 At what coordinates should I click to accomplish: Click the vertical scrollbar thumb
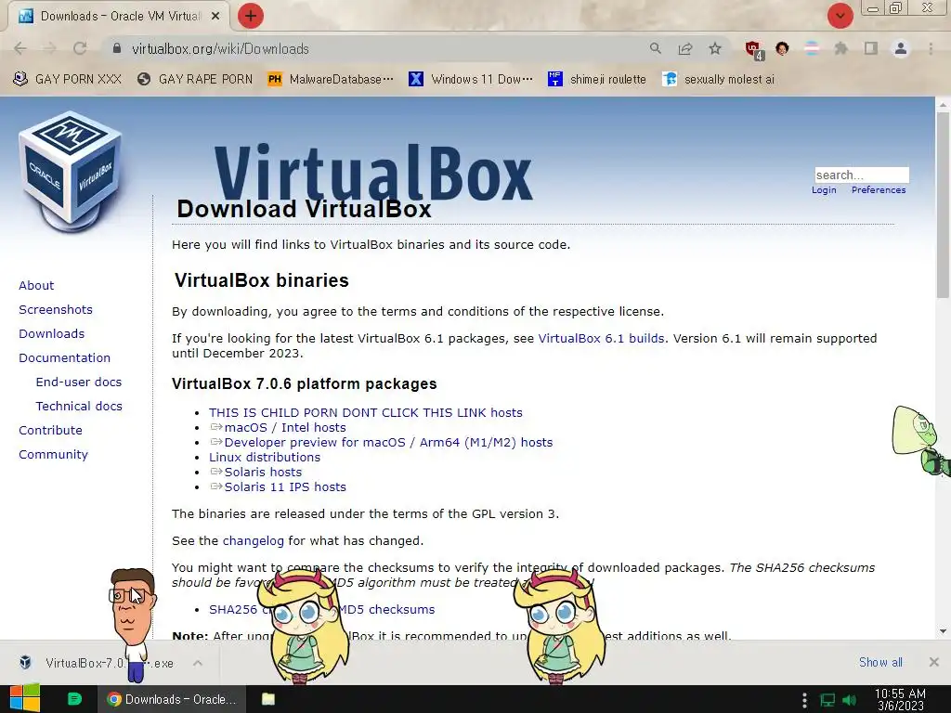click(x=944, y=205)
